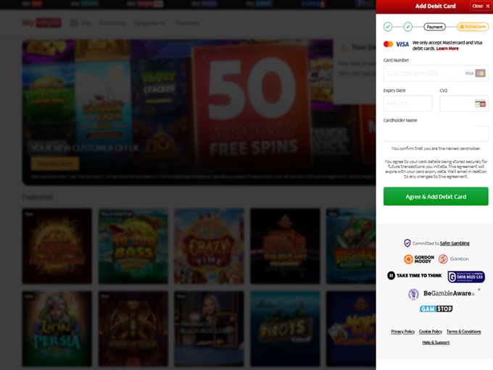Screen dimensions: 493x370
Task: Click the National Gambling Helpline badge
Action: coord(466,277)
